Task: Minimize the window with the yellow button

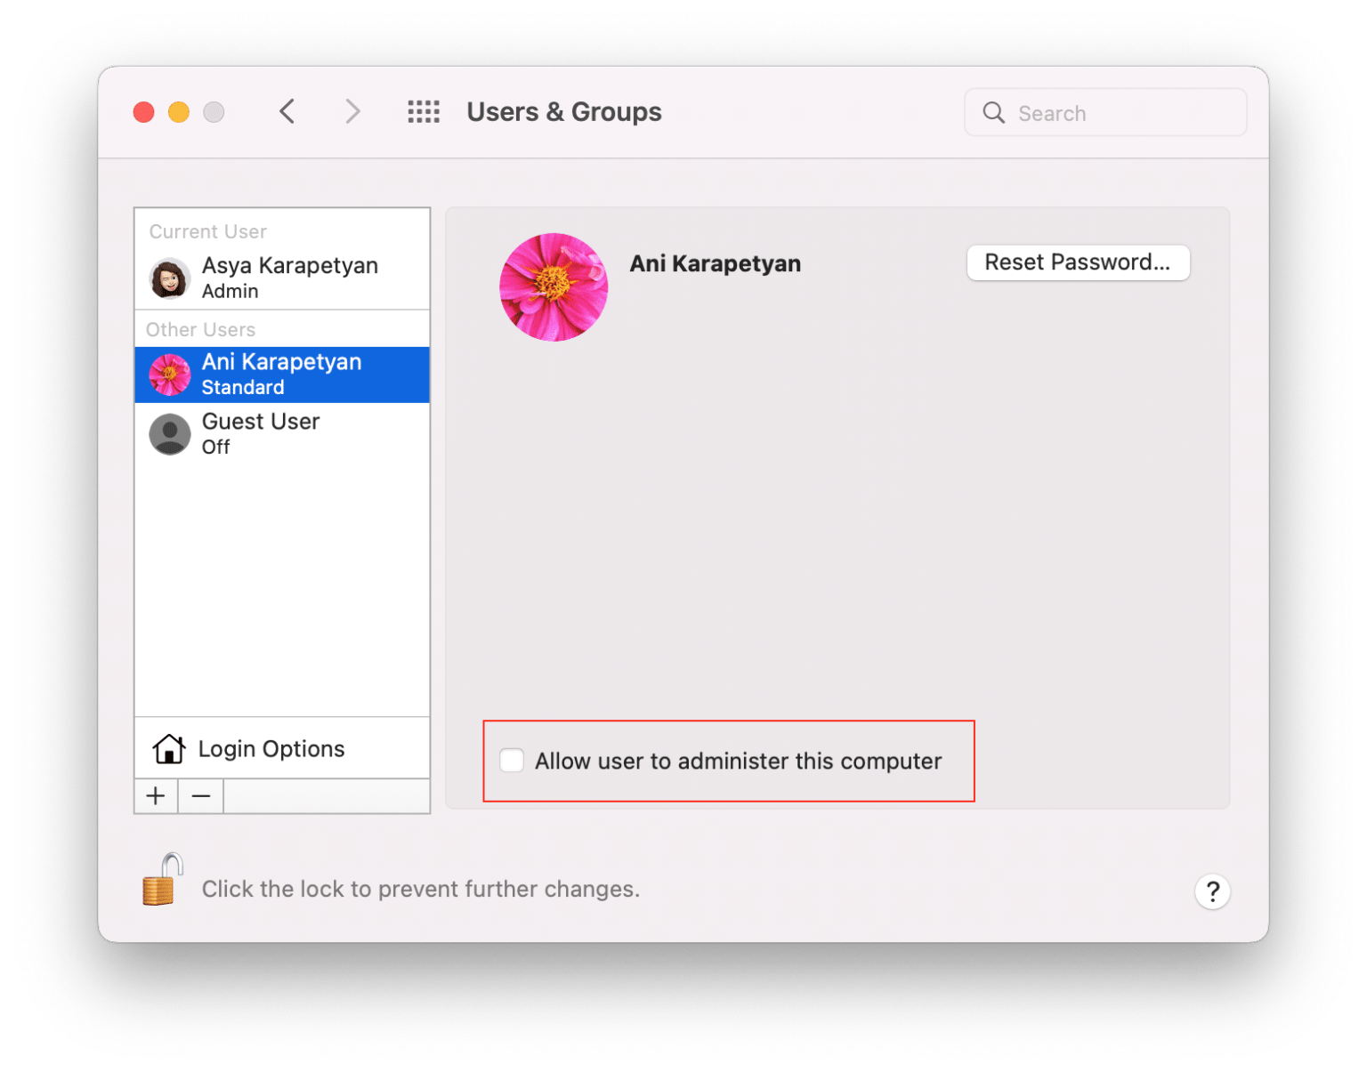Action: pyautogui.click(x=179, y=112)
